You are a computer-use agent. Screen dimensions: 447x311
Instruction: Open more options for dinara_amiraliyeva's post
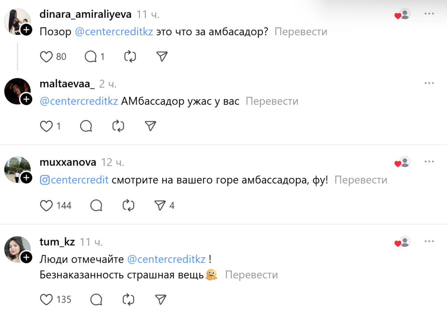[429, 14]
